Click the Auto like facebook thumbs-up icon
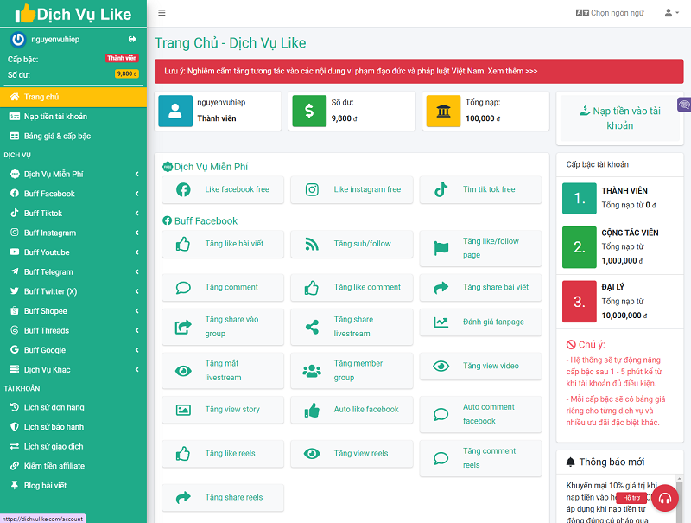The image size is (691, 523). tap(312, 410)
